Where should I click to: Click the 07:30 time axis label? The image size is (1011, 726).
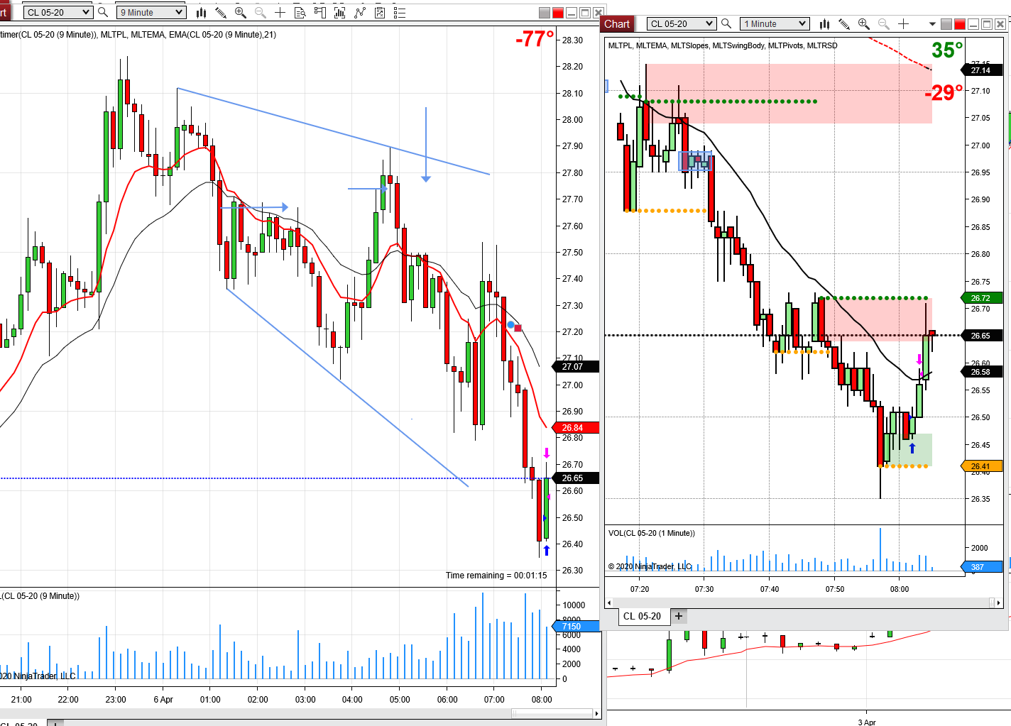704,589
